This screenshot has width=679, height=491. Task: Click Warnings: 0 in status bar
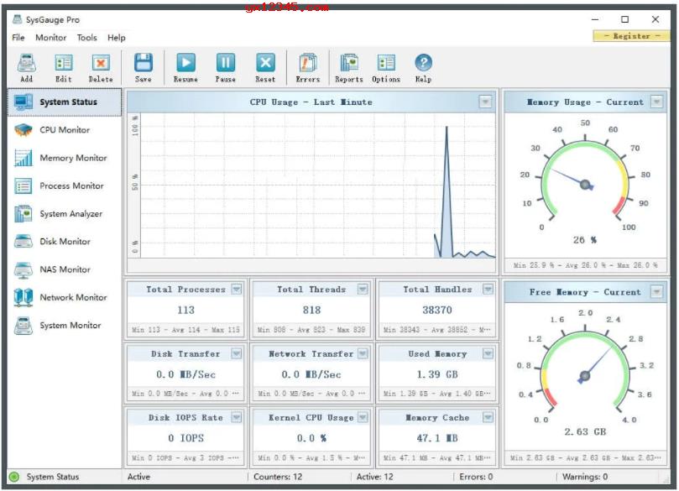(585, 477)
